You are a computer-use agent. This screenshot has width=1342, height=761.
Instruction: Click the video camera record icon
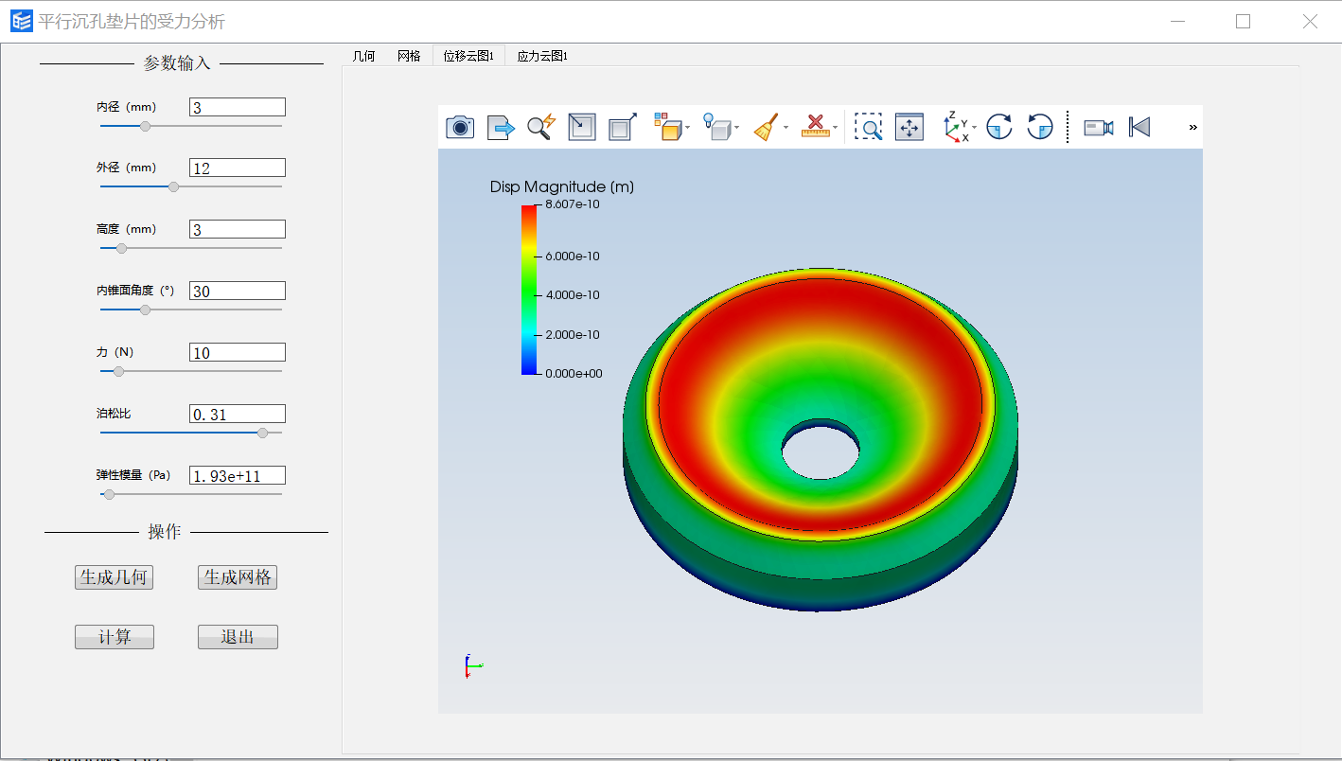click(x=1098, y=127)
